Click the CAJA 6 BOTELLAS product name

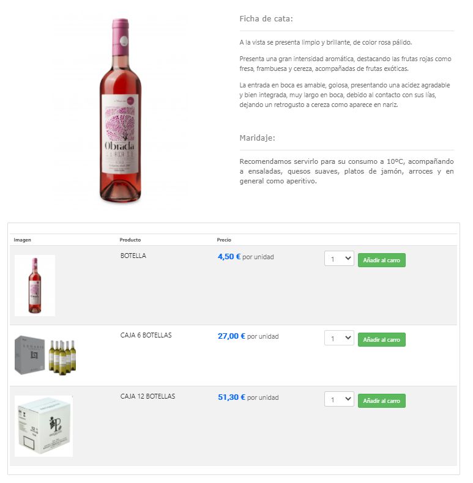click(x=146, y=335)
